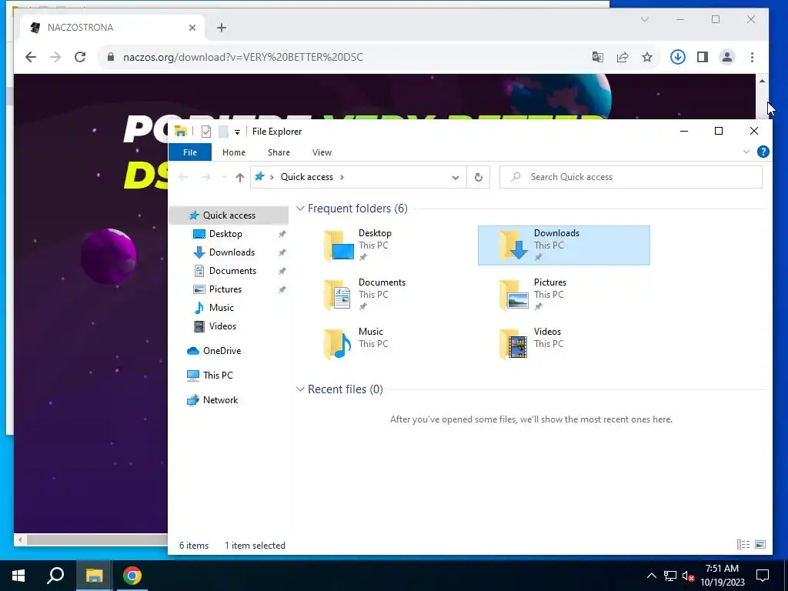Collapse the Frequent folders group

300,208
